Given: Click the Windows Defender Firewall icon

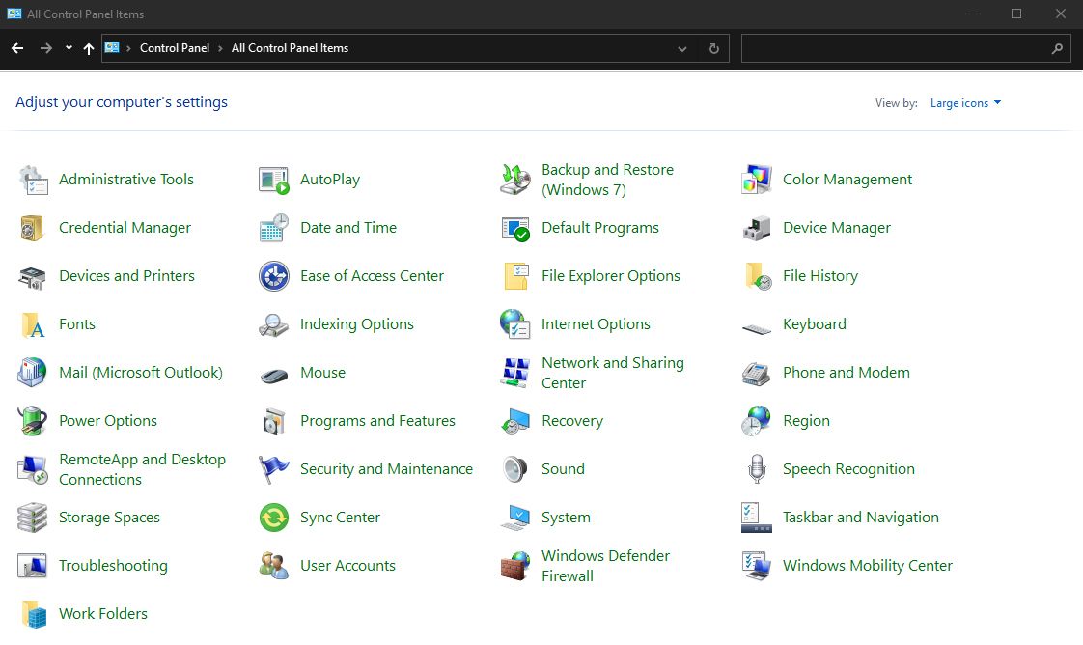Looking at the screenshot, I should [515, 566].
